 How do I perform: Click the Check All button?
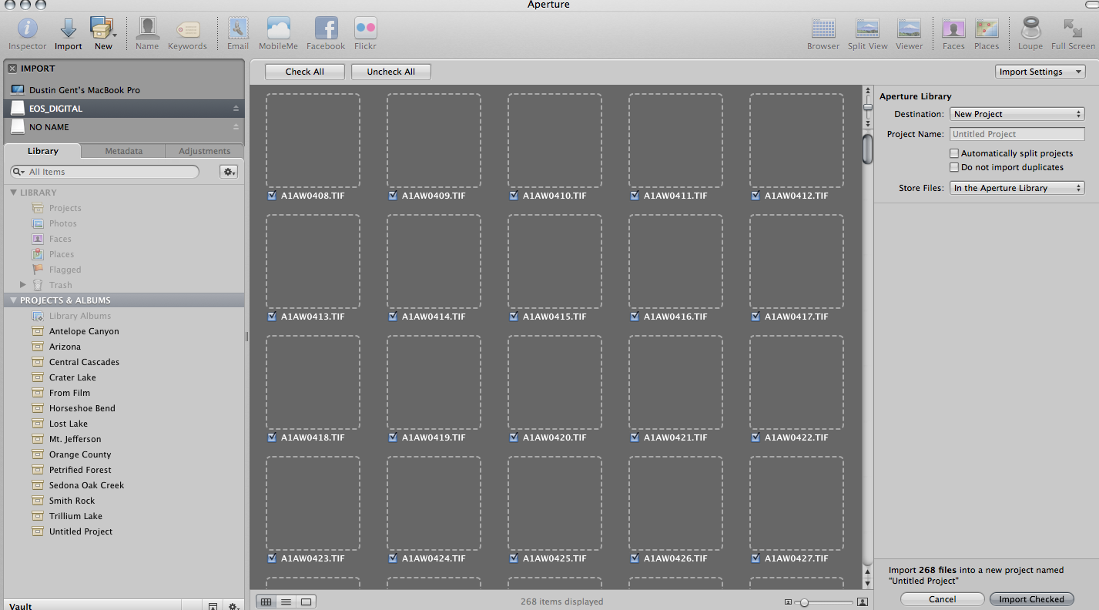pyautogui.click(x=304, y=72)
